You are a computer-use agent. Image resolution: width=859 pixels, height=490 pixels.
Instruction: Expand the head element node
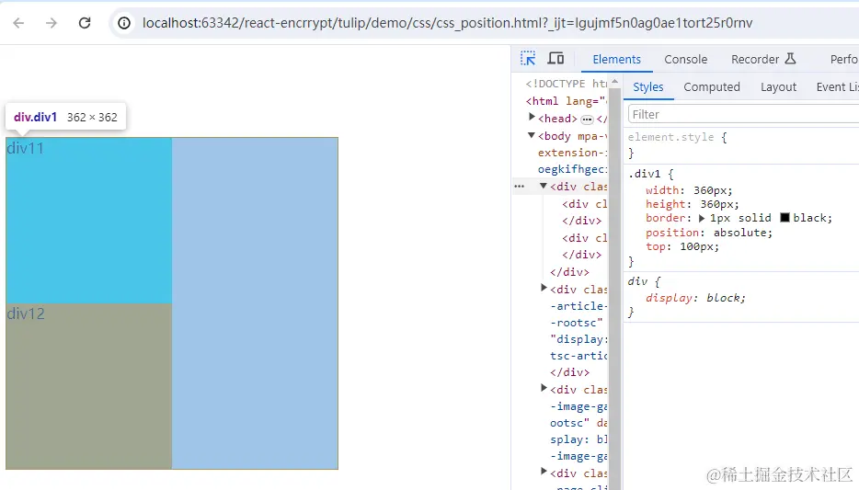coord(532,117)
